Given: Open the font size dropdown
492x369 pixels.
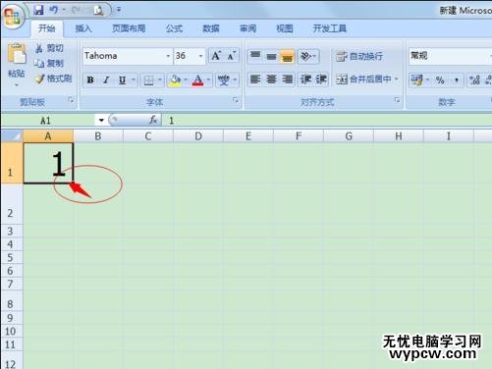Looking at the screenshot, I should (200, 56).
